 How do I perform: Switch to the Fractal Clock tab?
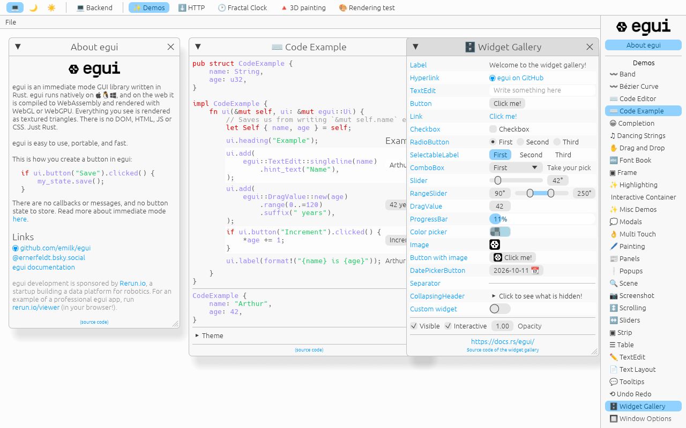coord(242,7)
